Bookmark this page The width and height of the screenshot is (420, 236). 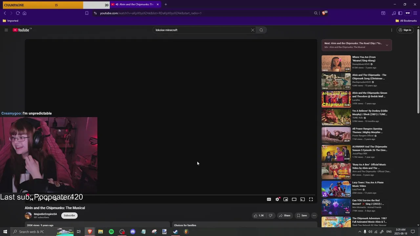[x=87, y=13]
